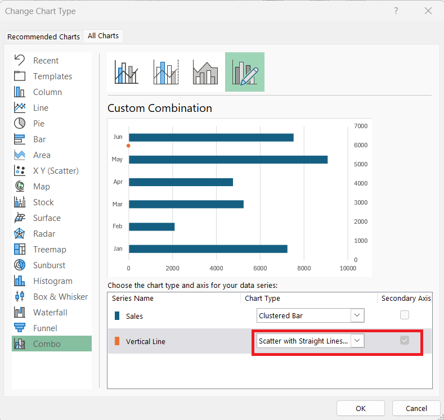This screenshot has height=420, width=444.
Task: Choose Clustered Column - Line on Secondary Axis subtype
Action: [166, 72]
